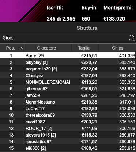Image resolution: width=136 pixels, height=152 pixels.
Task: Toggle the Pos. column sort arrow
Action: [x=21, y=48]
